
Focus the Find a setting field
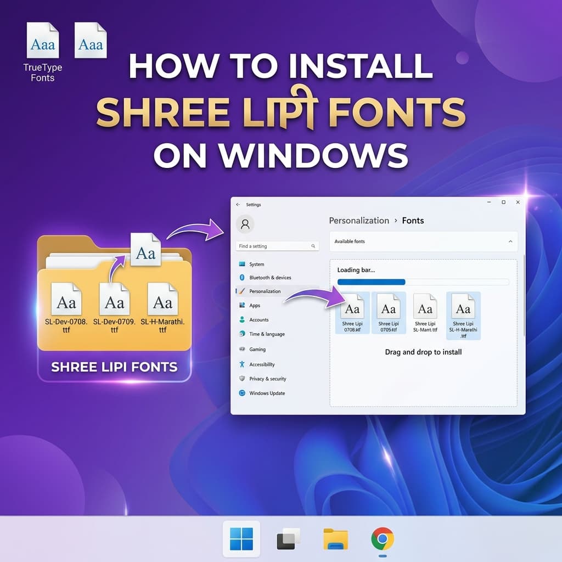(x=277, y=246)
